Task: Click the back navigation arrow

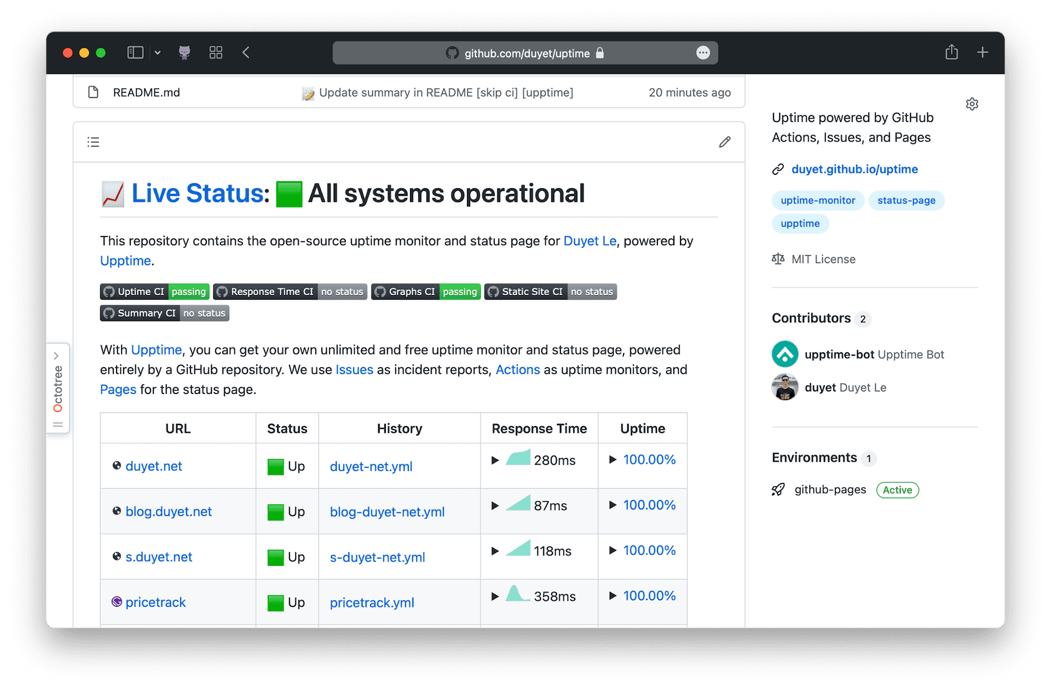Action: (x=246, y=53)
